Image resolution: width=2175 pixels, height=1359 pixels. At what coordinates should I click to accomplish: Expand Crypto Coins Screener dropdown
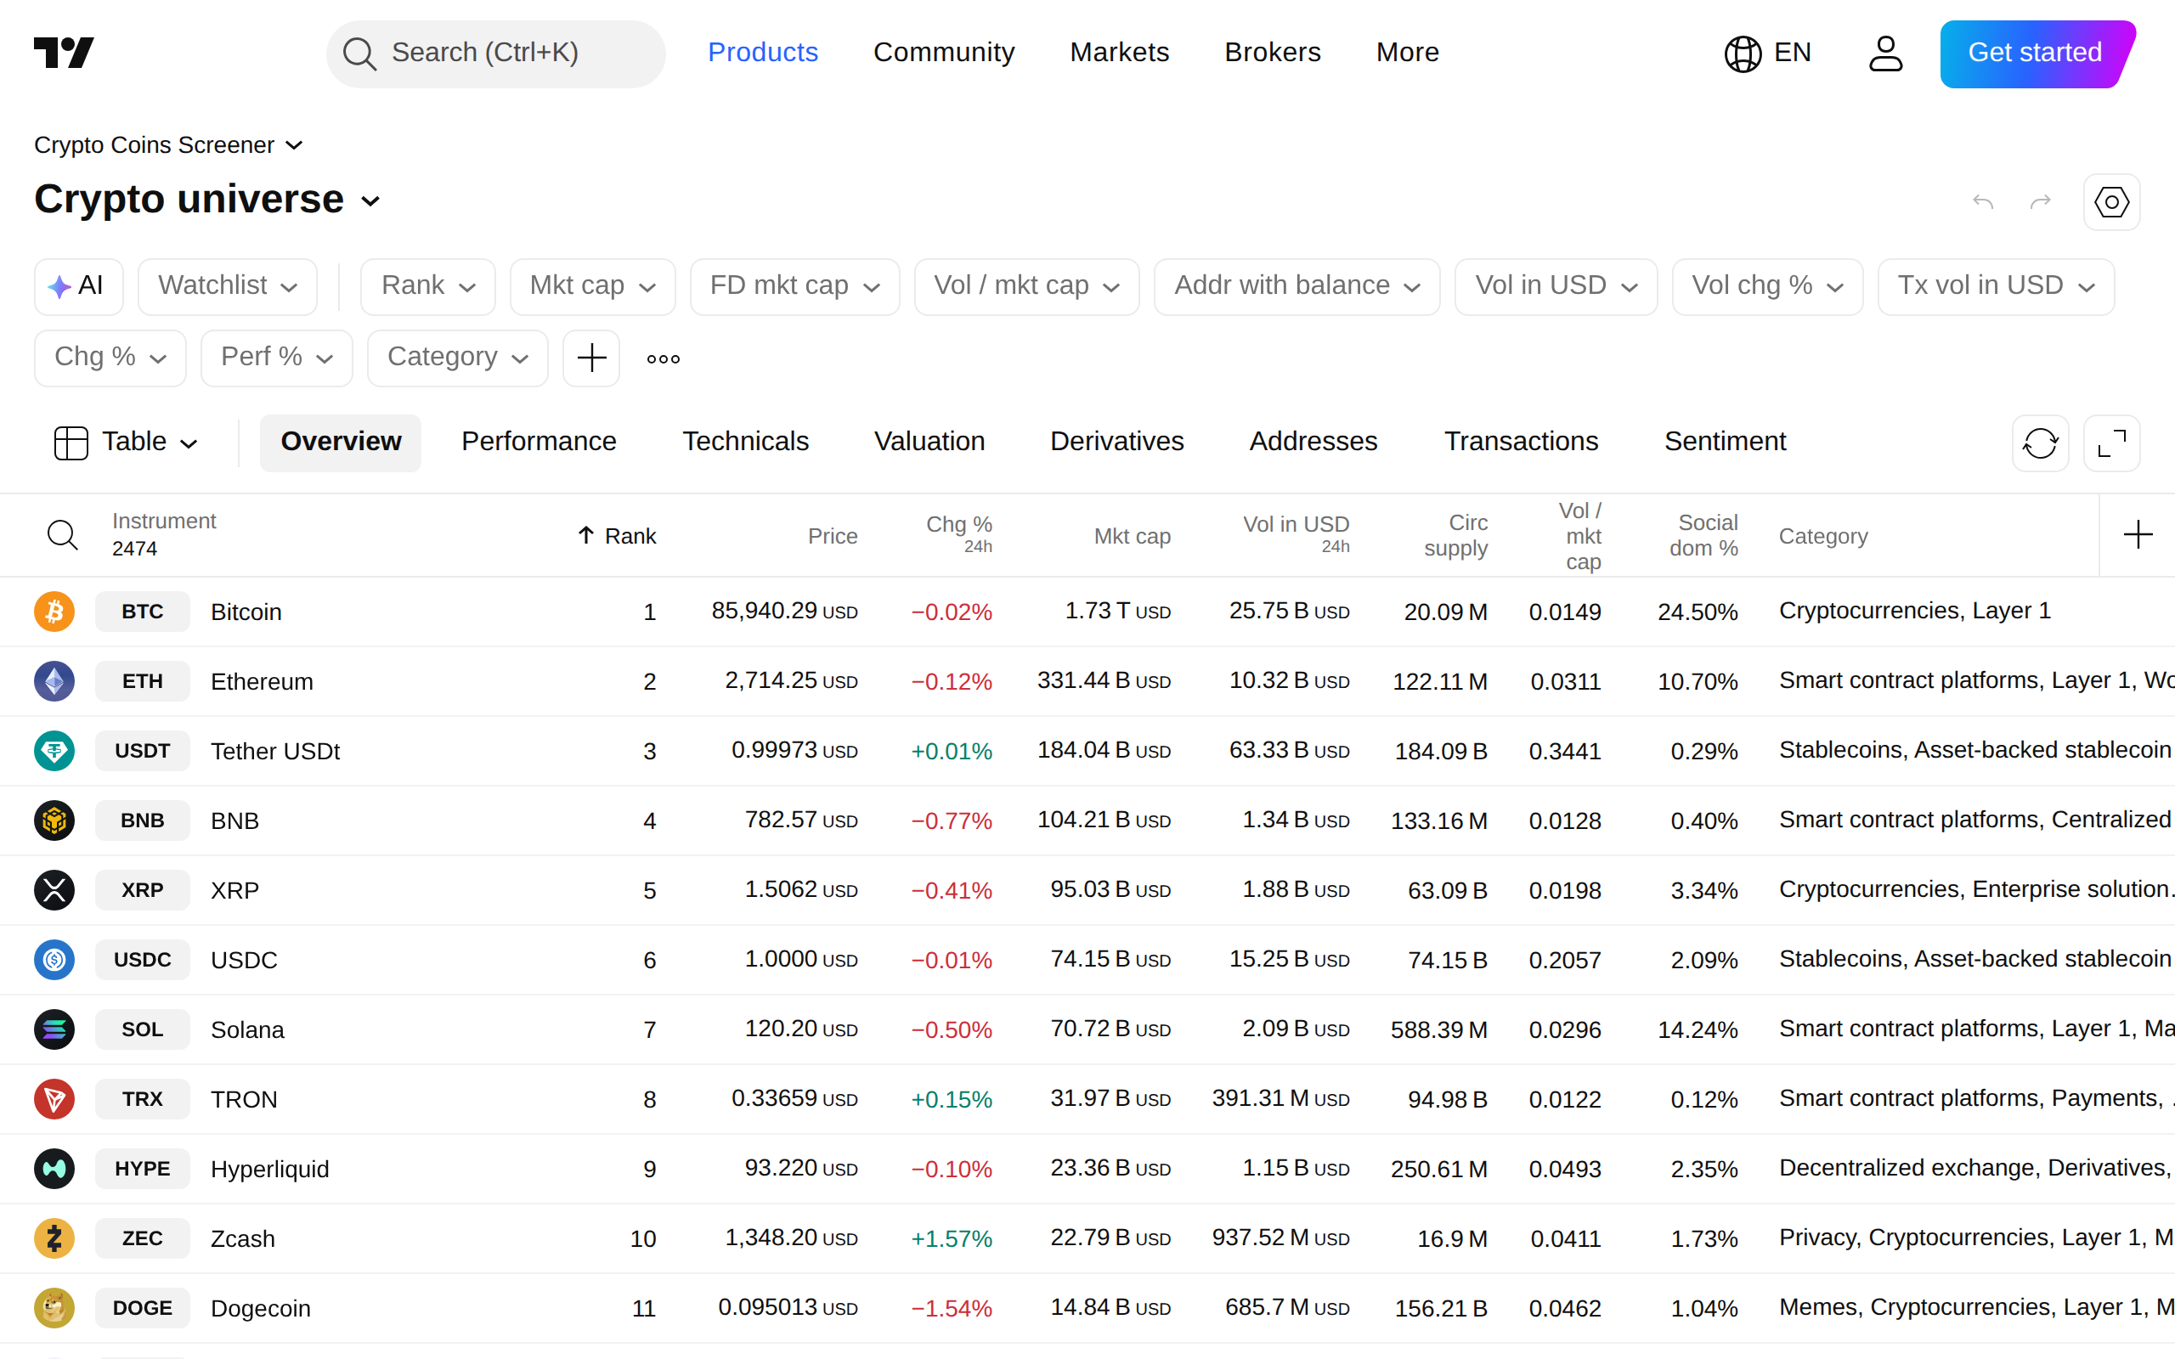click(168, 144)
